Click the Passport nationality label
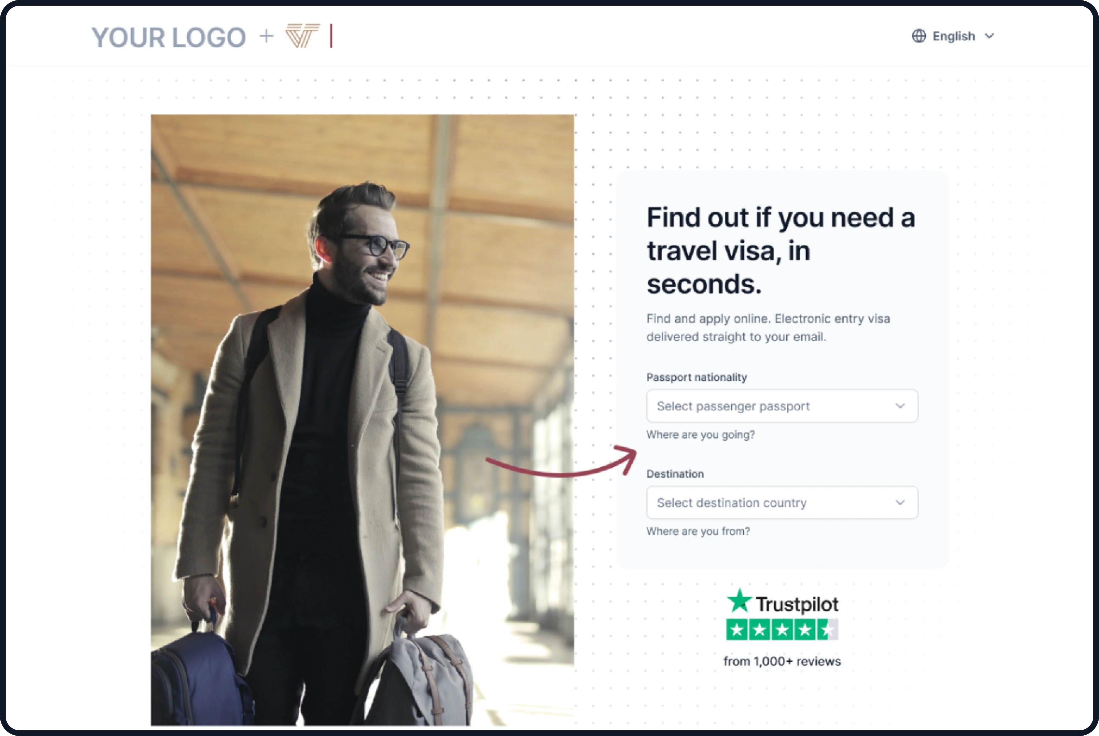The image size is (1099, 736). (x=696, y=378)
